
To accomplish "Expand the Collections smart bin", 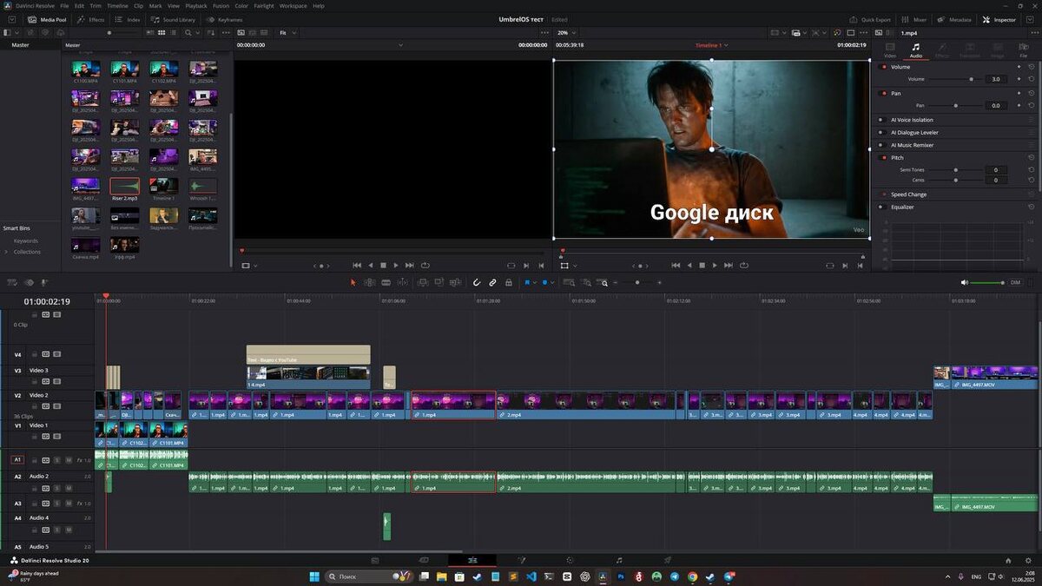I will click(7, 252).
